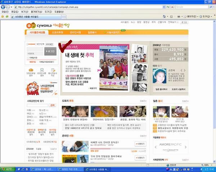Click next sponsor arrow by Amore Pacific
Screen dimensions: 216x172
(185, 147)
